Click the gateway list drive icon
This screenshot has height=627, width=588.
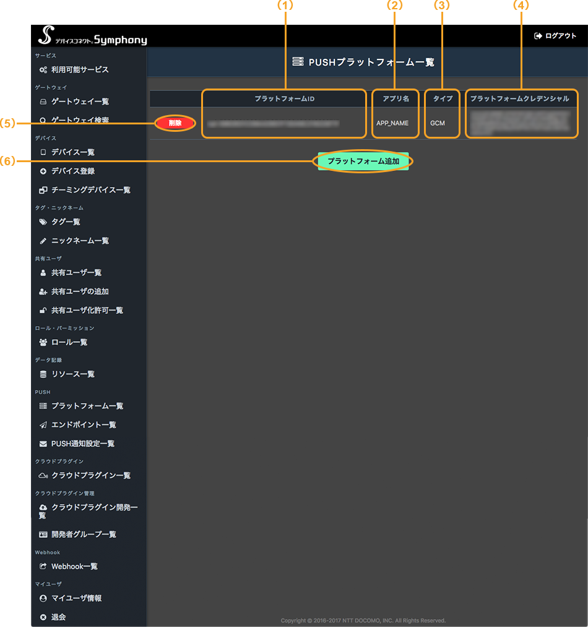(x=43, y=102)
